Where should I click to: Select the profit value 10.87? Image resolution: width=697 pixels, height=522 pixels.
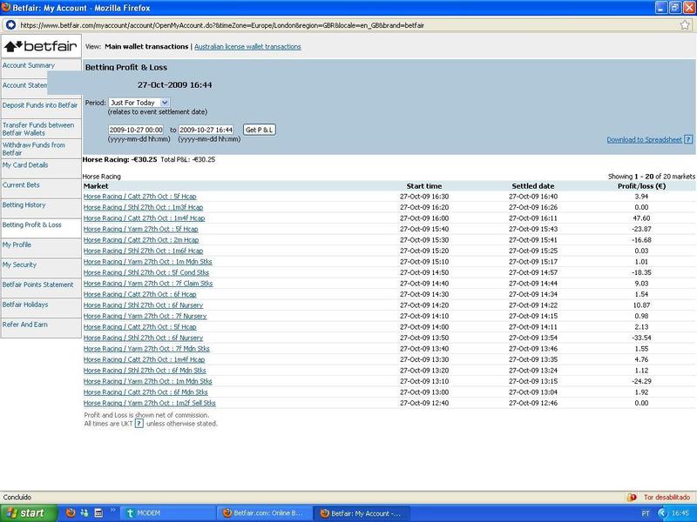[x=641, y=305]
